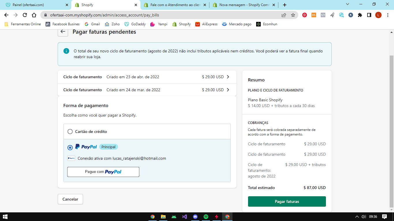
Task: Open the GoDaddy bookmark
Action: tap(135, 24)
